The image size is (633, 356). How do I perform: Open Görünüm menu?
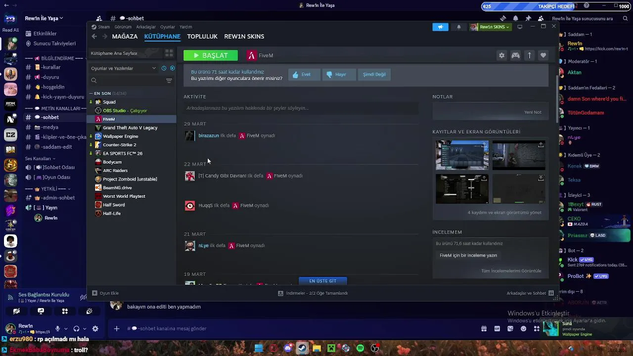123,27
